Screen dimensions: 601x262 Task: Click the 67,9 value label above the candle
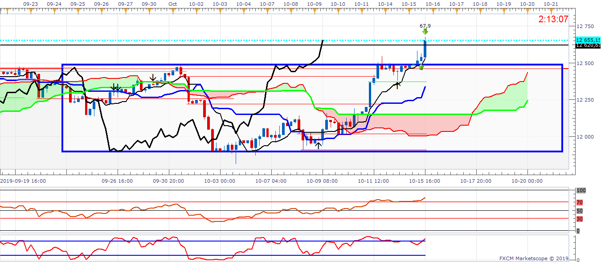click(425, 26)
